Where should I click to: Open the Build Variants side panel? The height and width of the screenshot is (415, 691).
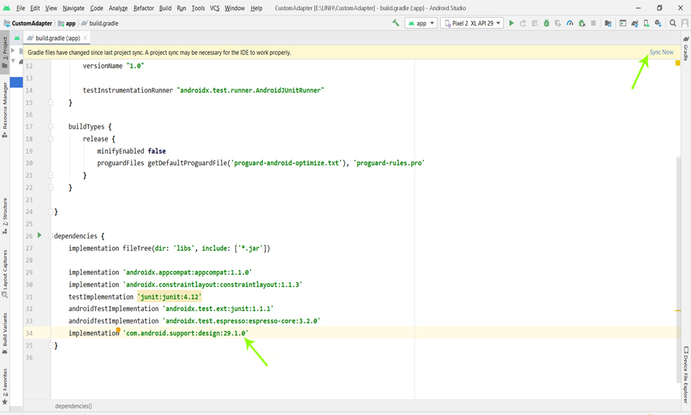[5, 333]
